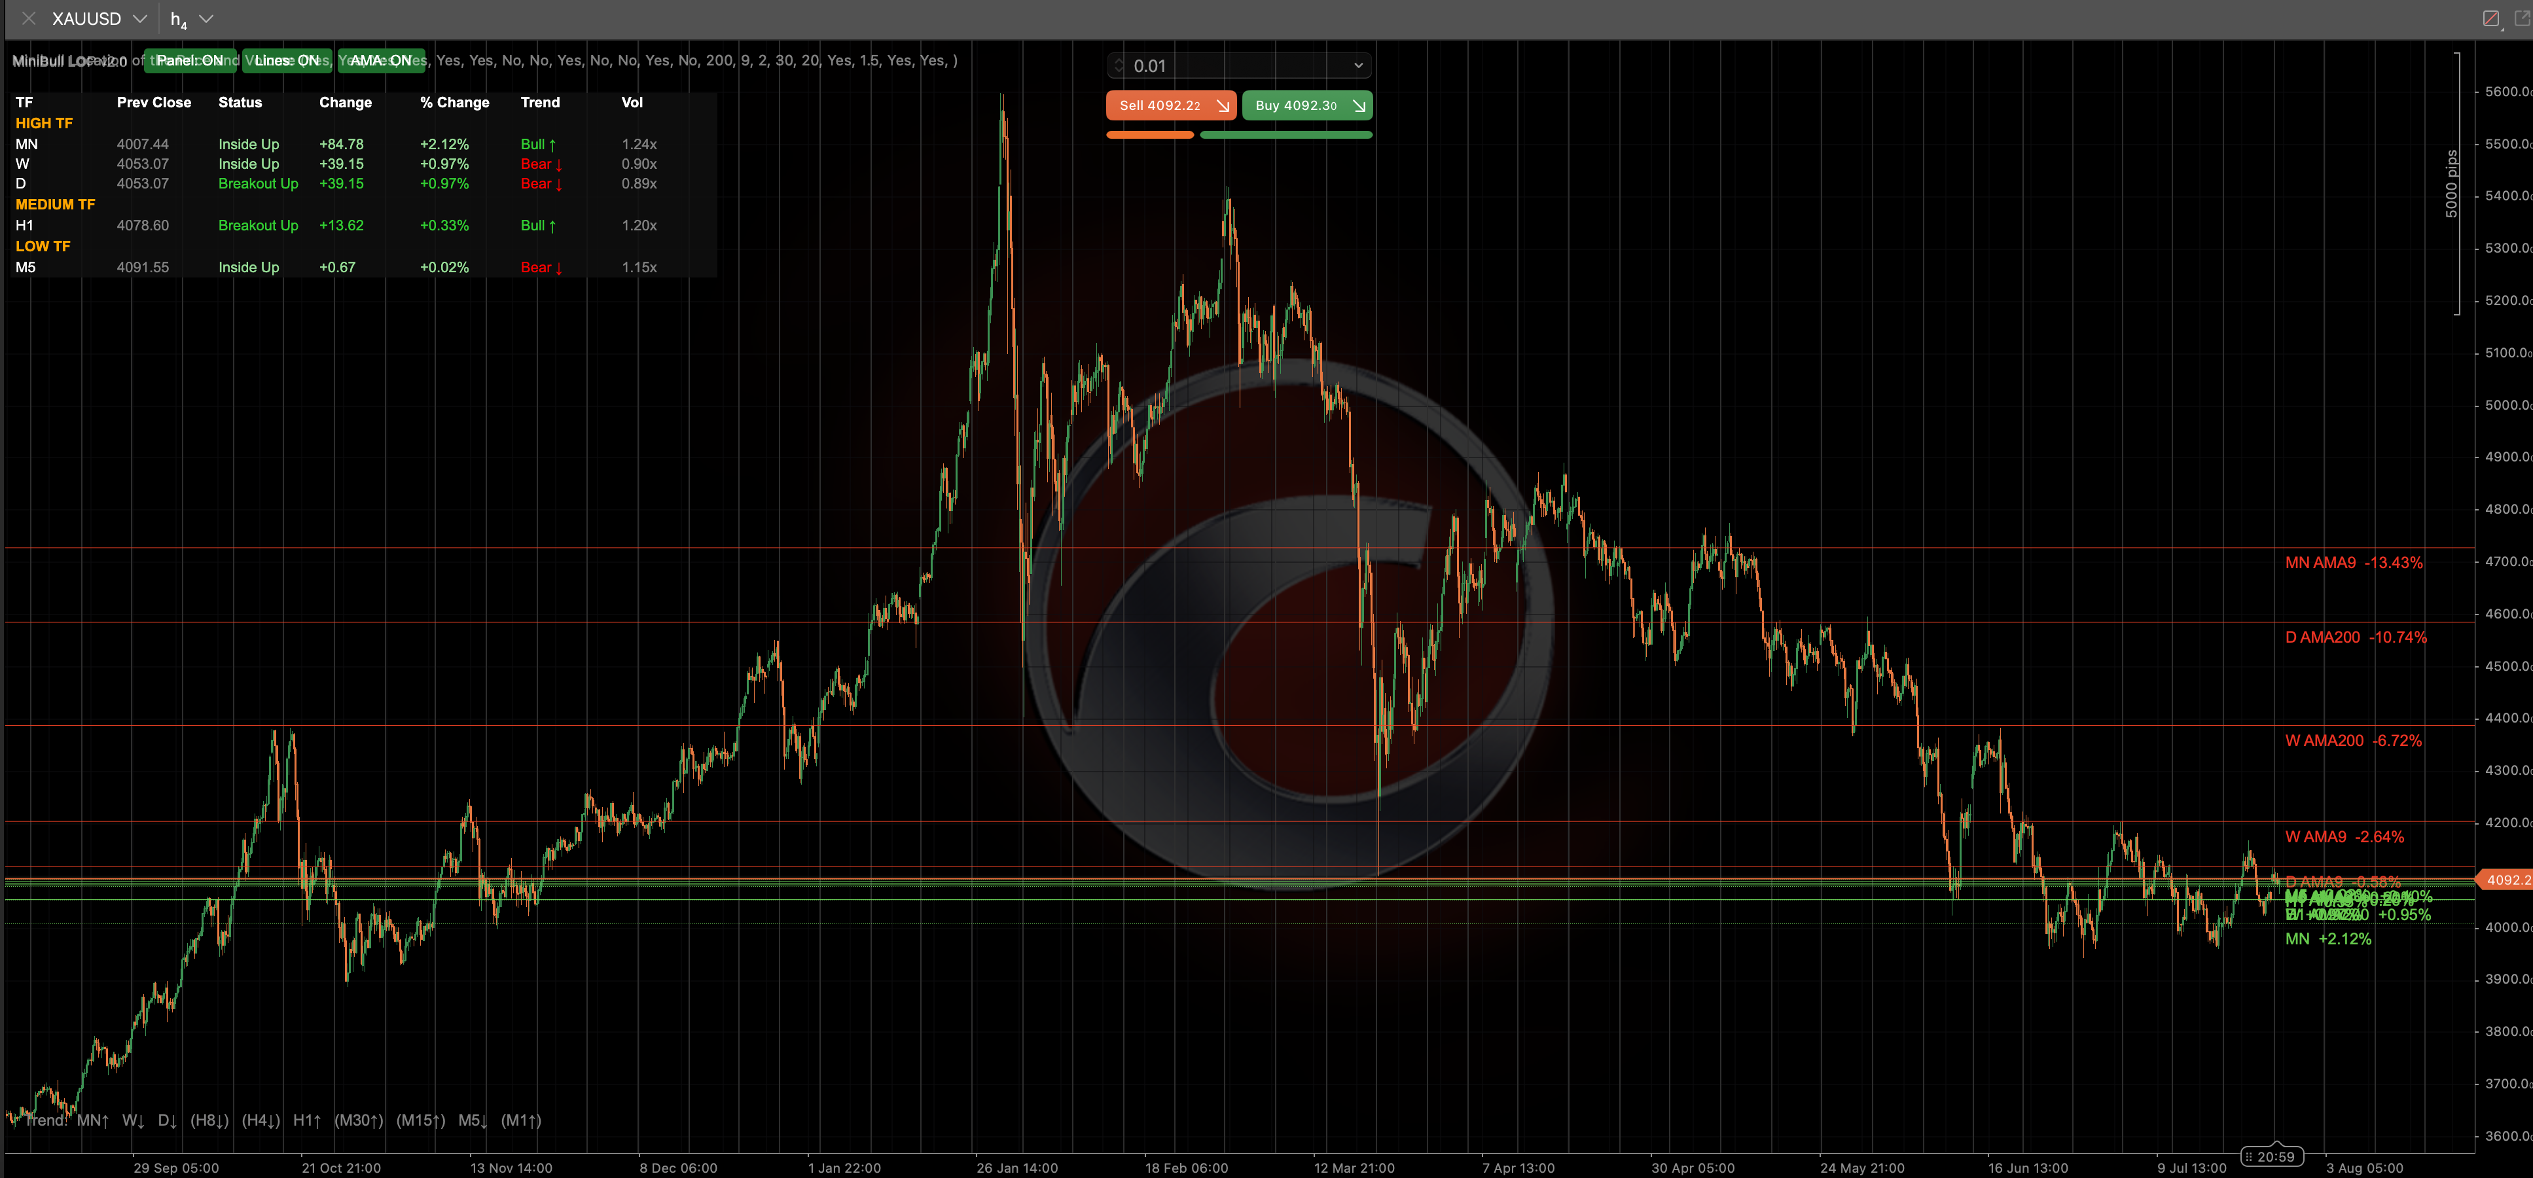Toggle the Lines: ON button

pos(286,61)
